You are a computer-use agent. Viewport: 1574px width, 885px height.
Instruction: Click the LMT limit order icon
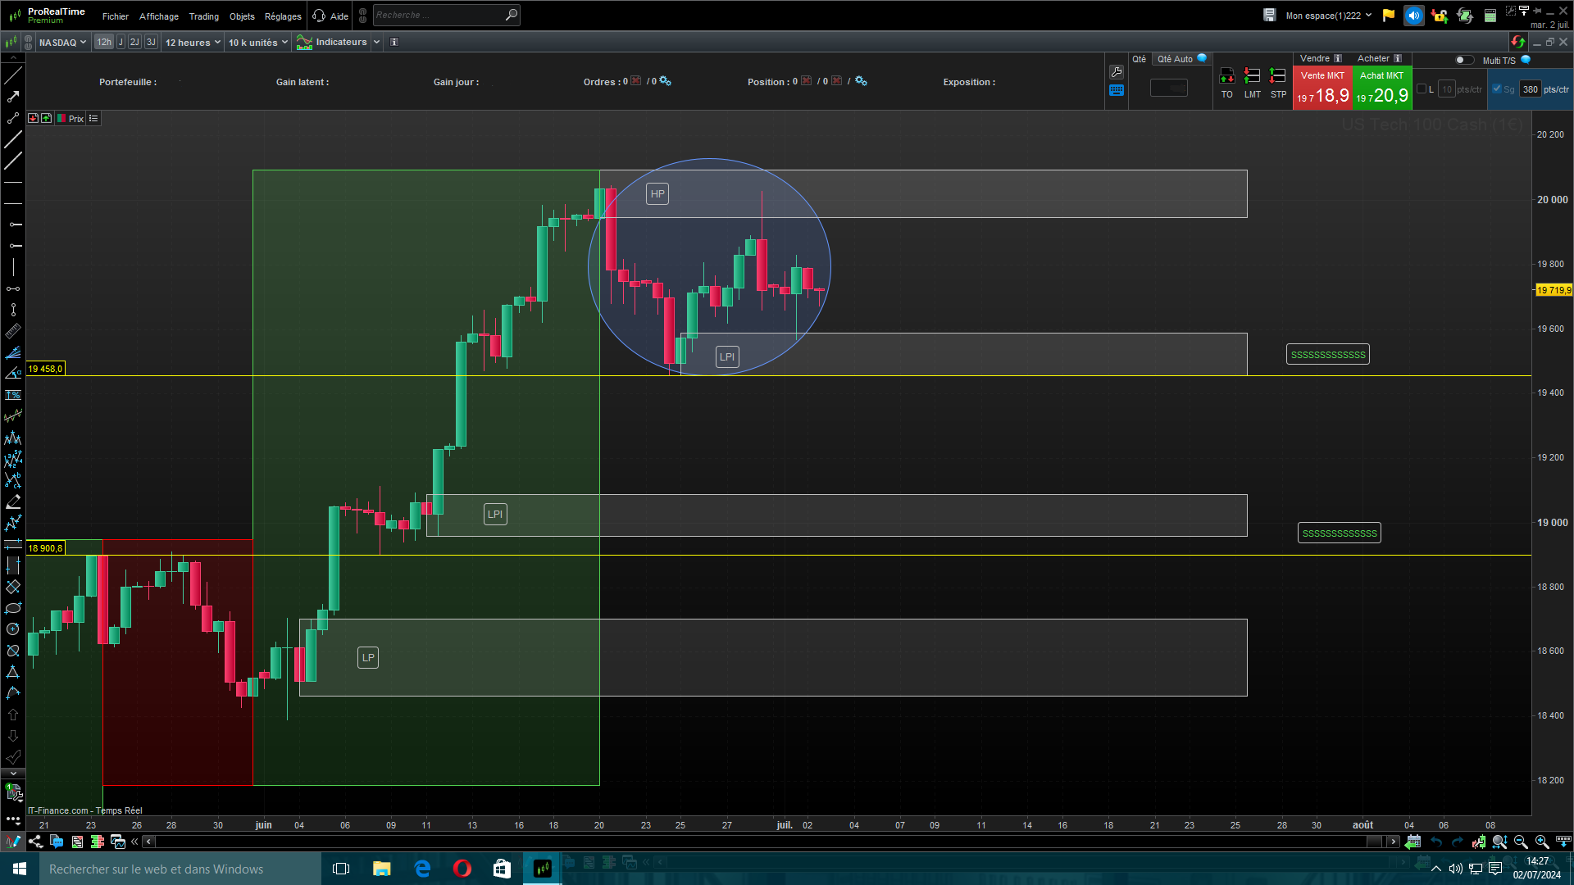tap(1252, 76)
